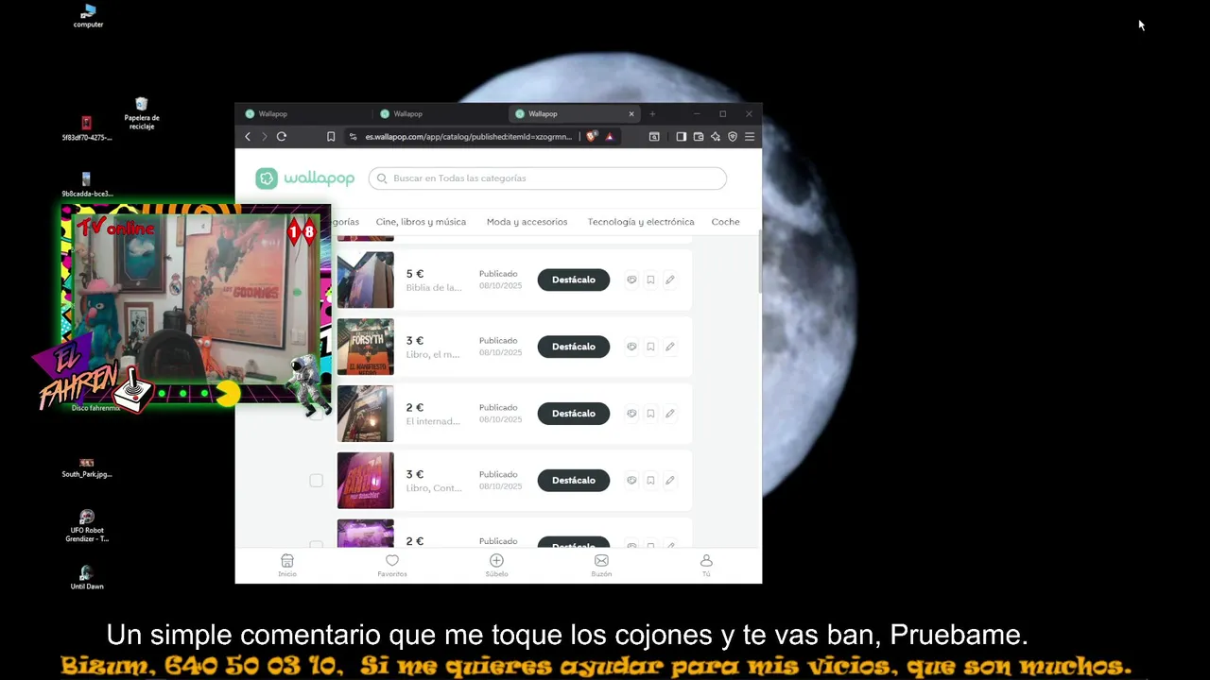Go back using browser back arrow
This screenshot has width=1210, height=680.
248,137
